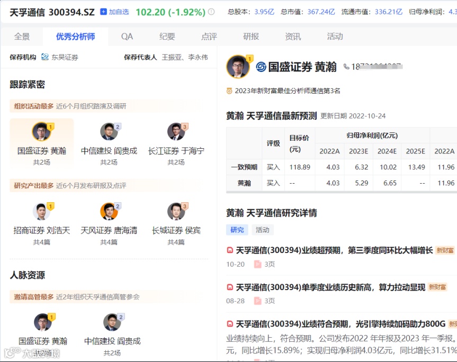
Task: Select the 活动 sub-tab in research details
Action: click(x=263, y=230)
